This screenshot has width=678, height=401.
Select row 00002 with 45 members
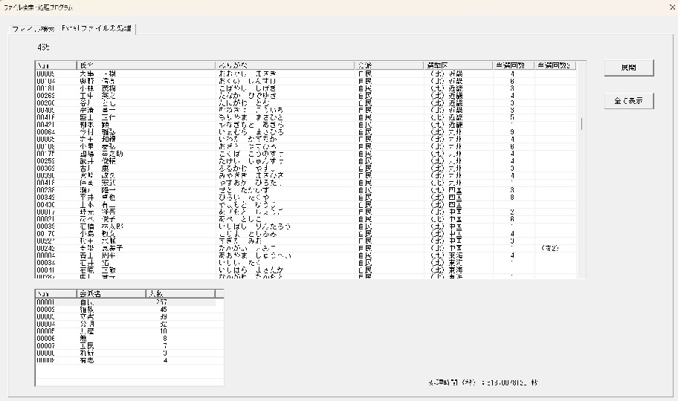[x=125, y=310]
